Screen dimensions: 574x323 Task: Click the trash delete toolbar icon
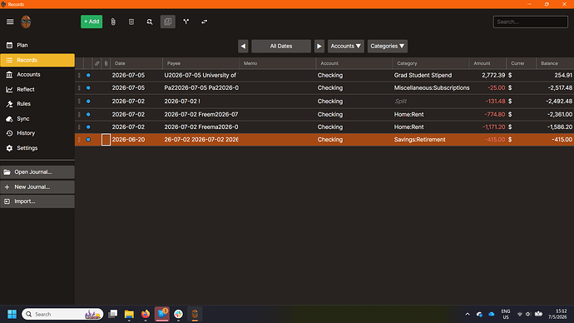131,22
